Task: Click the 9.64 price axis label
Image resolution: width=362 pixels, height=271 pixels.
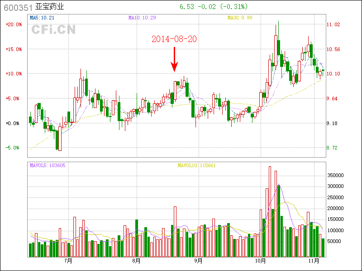Action: click(332, 98)
